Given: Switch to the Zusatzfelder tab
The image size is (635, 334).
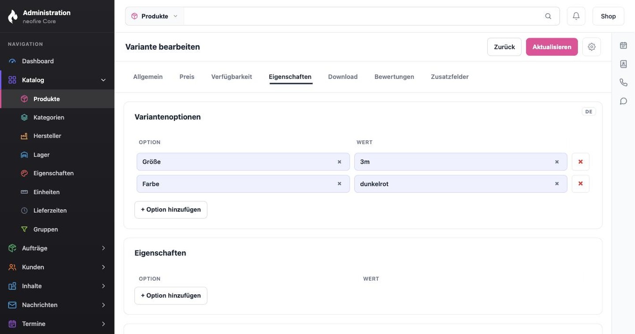Looking at the screenshot, I should coord(450,77).
